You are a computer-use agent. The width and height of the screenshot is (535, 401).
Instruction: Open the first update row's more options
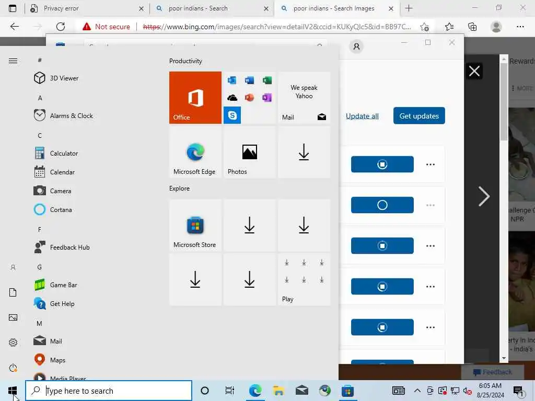tap(431, 164)
